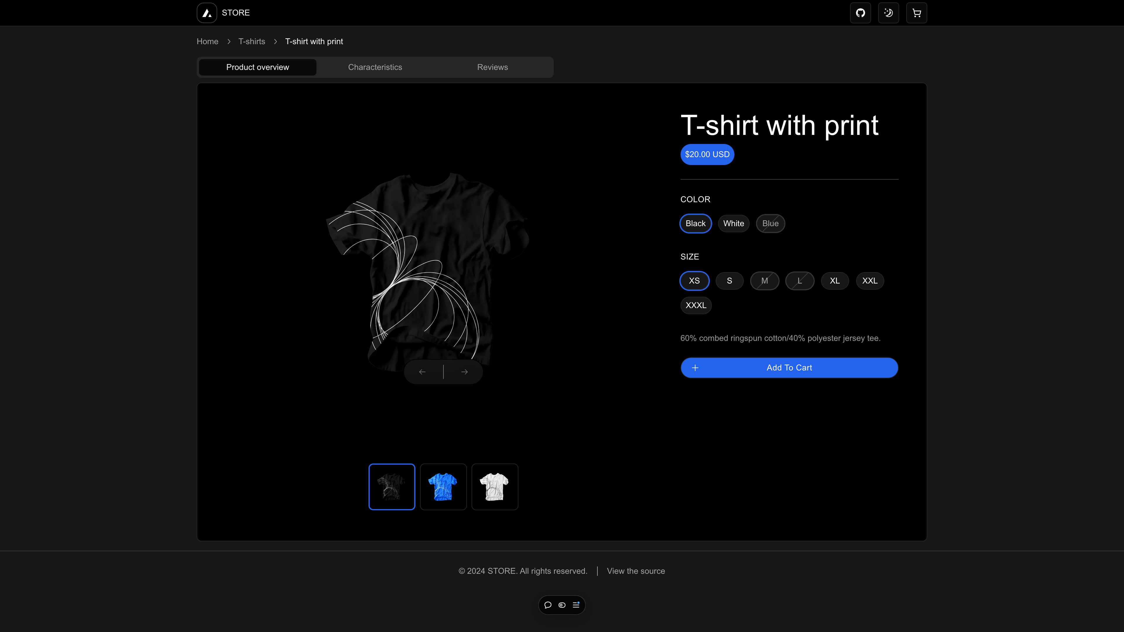Switch to the Reviews tab

click(493, 67)
